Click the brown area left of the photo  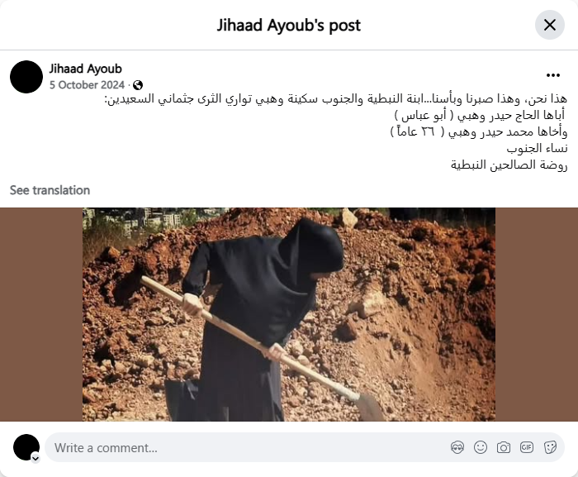click(41, 314)
